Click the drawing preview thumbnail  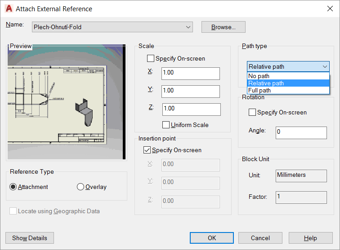pos(67,102)
